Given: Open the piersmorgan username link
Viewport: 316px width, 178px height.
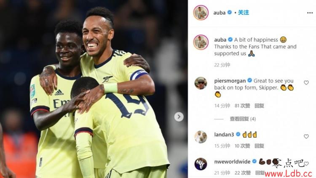Looking at the screenshot, I should tap(230, 81).
